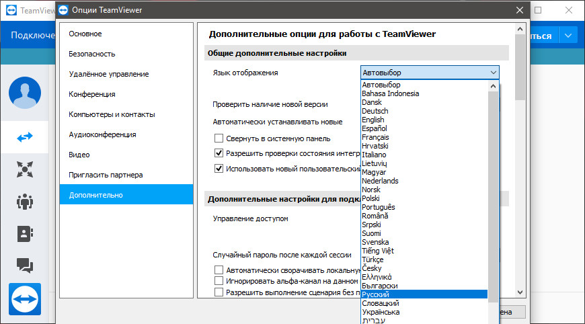Viewport: 585px width, 324px height.
Task: Choose 'Dansk' language option
Action: point(424,102)
